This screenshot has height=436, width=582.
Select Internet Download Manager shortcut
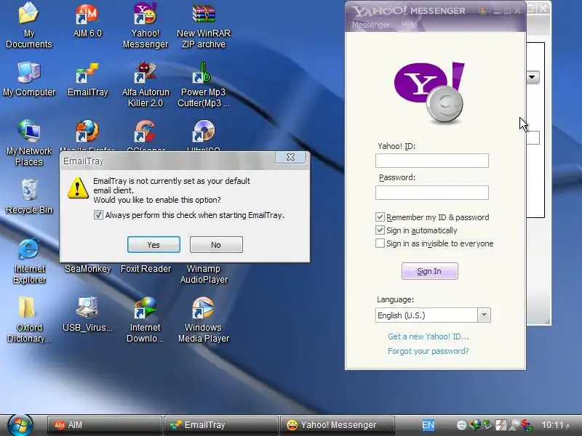pyautogui.click(x=145, y=320)
